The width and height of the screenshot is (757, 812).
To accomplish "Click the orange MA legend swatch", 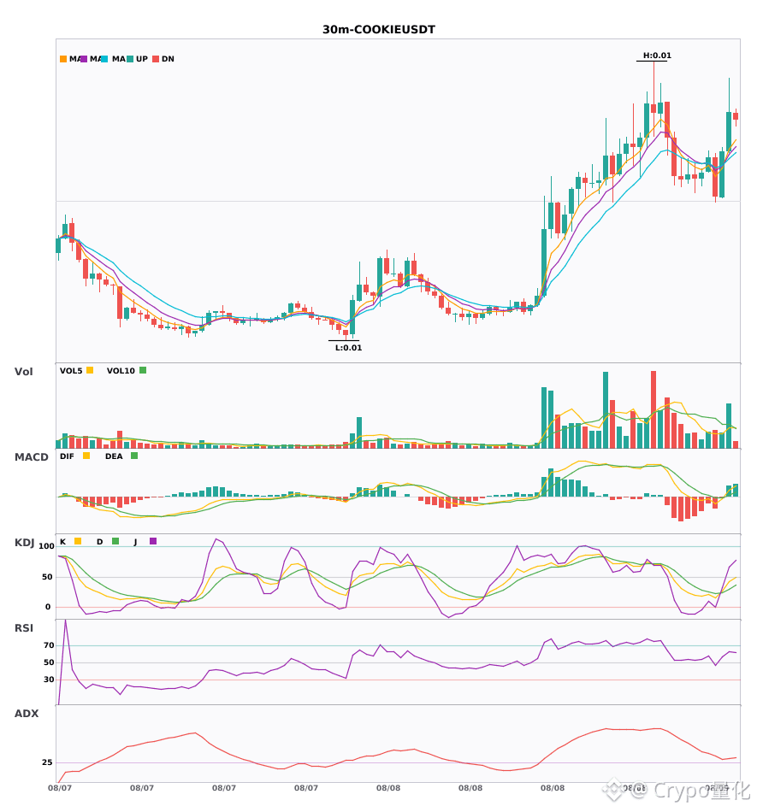I will 63,59.
